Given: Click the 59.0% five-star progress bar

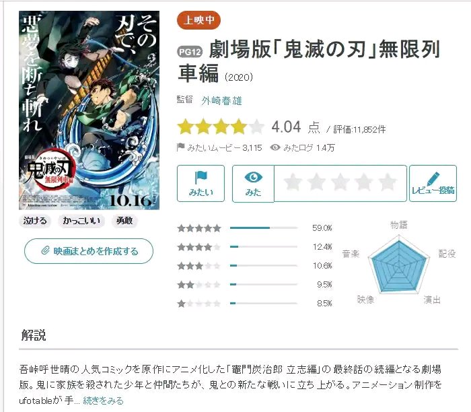Looking at the screenshot, I should click(x=264, y=228).
